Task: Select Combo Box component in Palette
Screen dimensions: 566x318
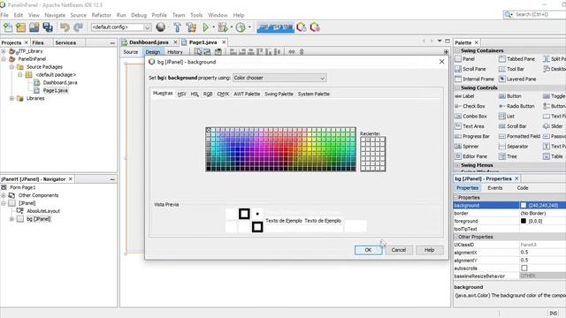Action: [x=471, y=117]
